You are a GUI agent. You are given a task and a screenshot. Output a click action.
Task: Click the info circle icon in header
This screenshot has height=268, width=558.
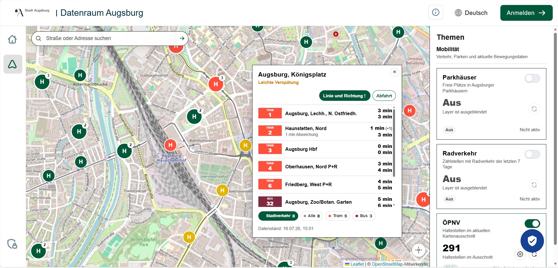pos(435,13)
